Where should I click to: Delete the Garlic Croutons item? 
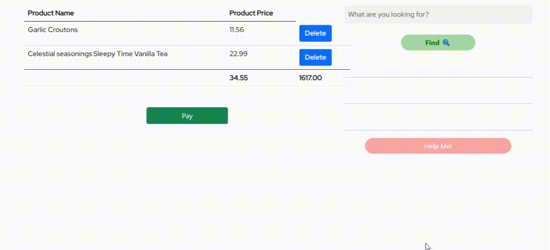click(315, 33)
